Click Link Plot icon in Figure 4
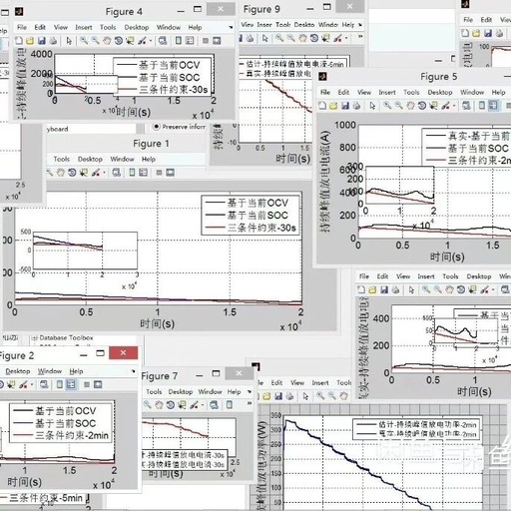Screen dimensions: 511x511 163,41
